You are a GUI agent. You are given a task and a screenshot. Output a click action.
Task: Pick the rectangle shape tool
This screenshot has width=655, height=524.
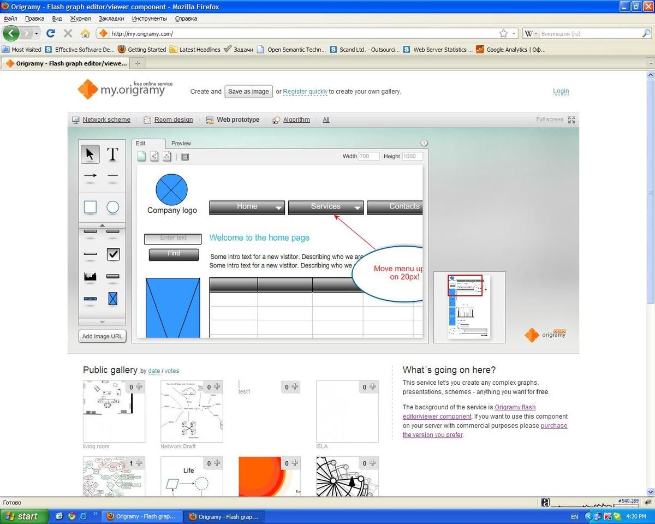coord(90,207)
